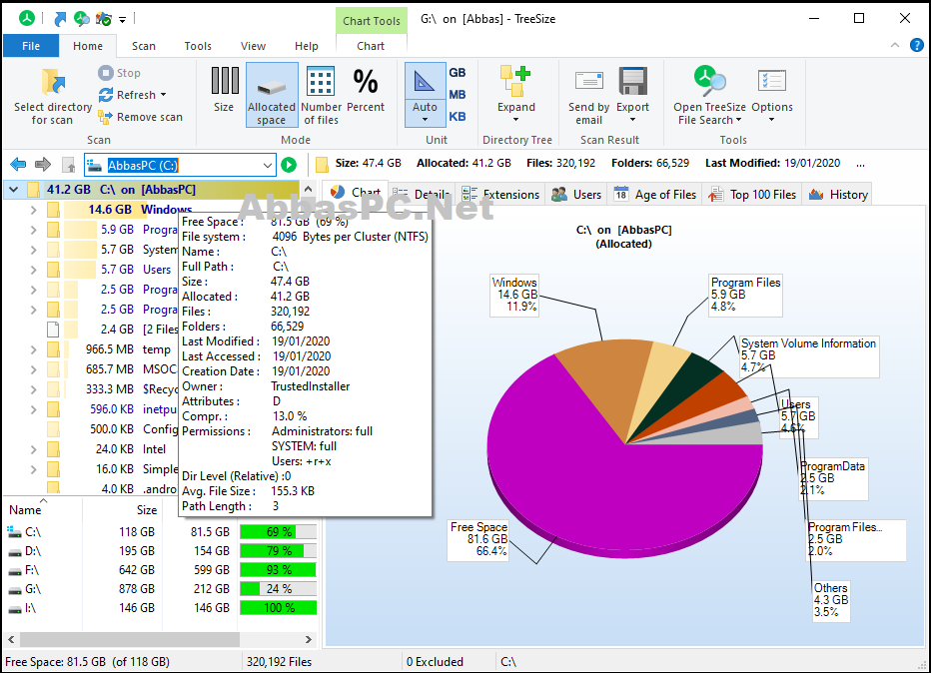Click Select directory for scan icon
This screenshot has width=931, height=673.
coord(53,82)
